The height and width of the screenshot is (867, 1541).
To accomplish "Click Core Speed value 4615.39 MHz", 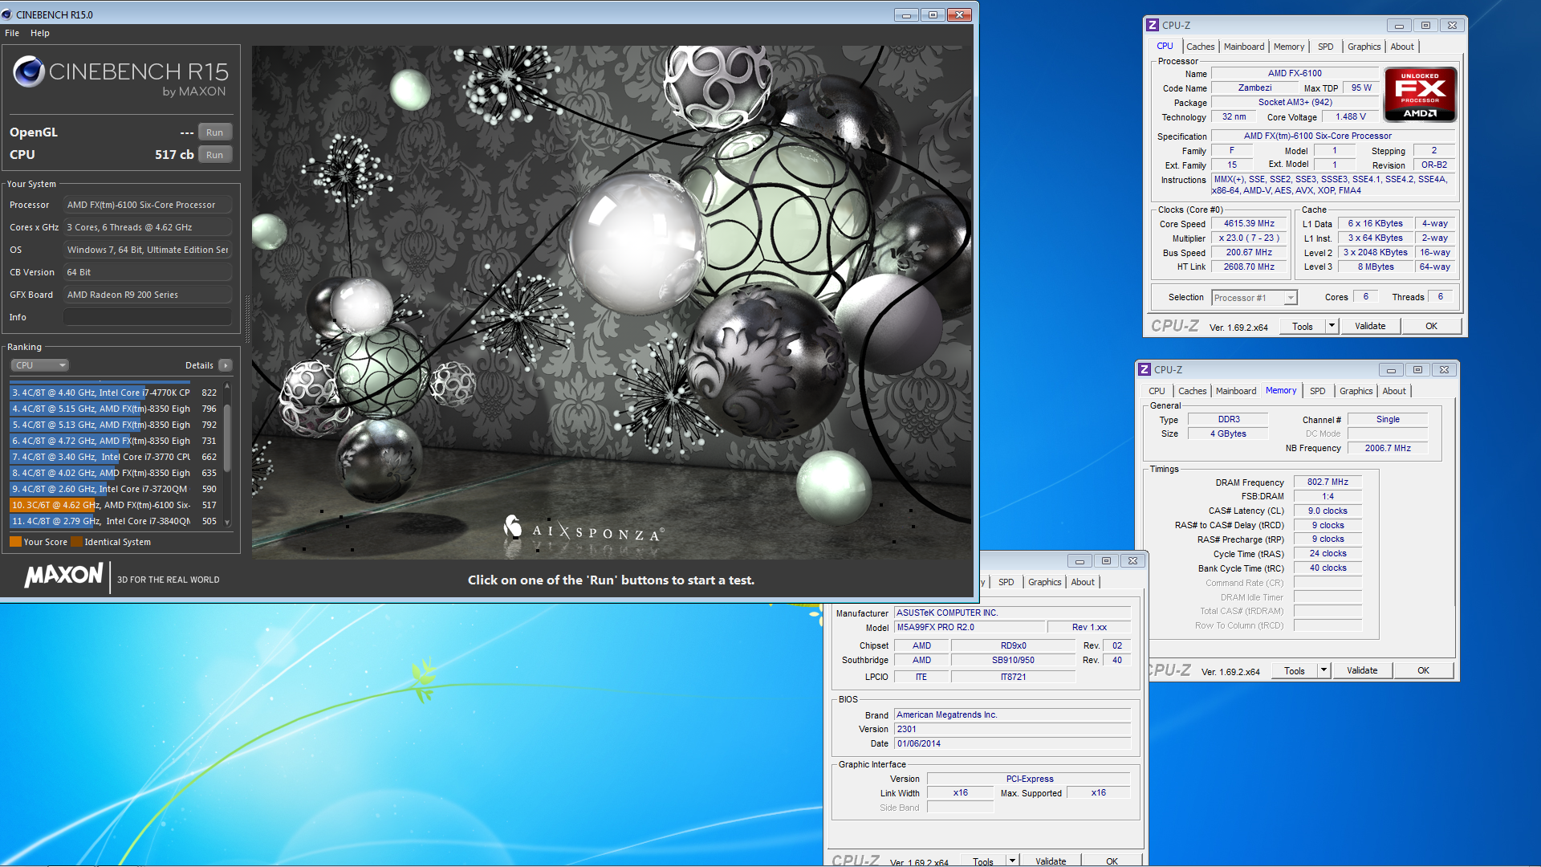I will (1249, 224).
